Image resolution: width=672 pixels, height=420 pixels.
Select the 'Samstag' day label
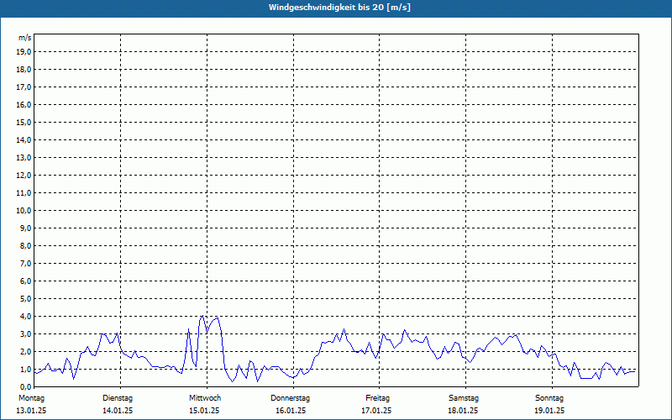[x=464, y=398]
